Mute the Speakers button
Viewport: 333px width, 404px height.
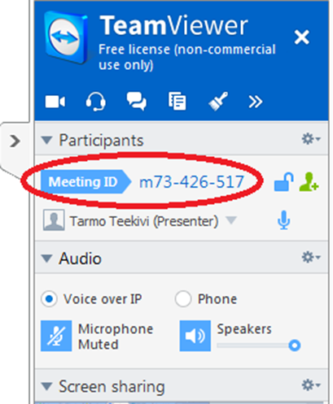click(x=195, y=336)
